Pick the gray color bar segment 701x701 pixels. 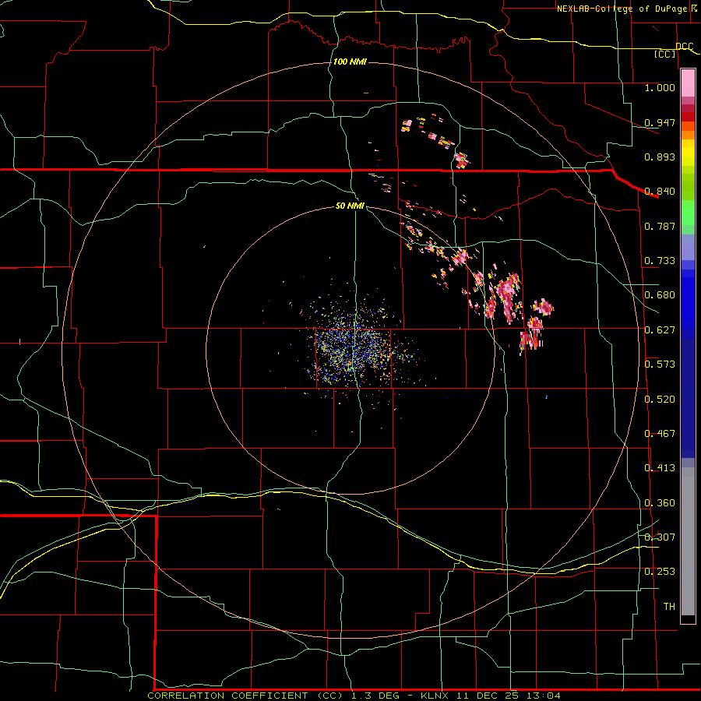(688, 541)
